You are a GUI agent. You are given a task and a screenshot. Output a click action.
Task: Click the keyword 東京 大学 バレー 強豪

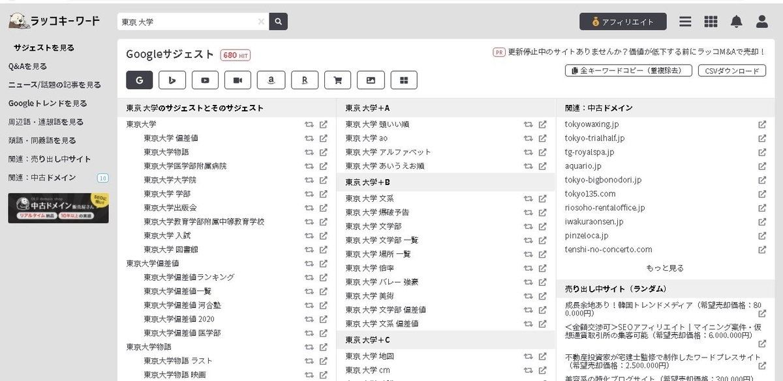pos(382,282)
